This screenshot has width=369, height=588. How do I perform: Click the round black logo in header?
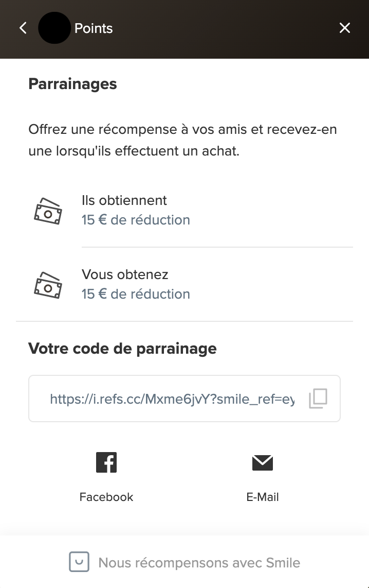point(54,28)
